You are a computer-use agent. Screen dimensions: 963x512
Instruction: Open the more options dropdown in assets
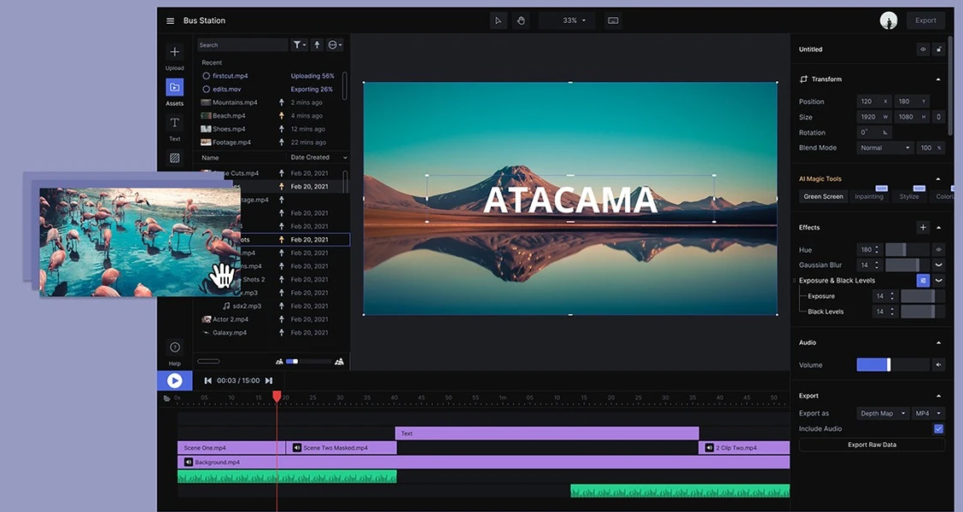335,45
